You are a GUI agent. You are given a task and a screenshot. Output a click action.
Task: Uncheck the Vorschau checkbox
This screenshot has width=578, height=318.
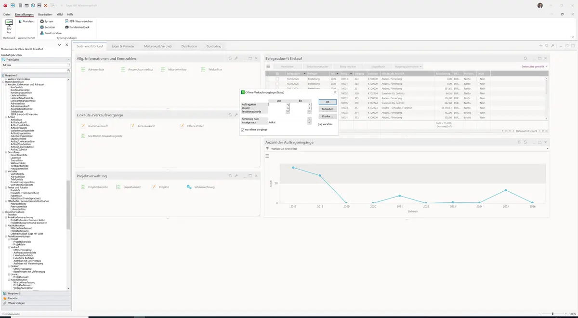point(320,124)
